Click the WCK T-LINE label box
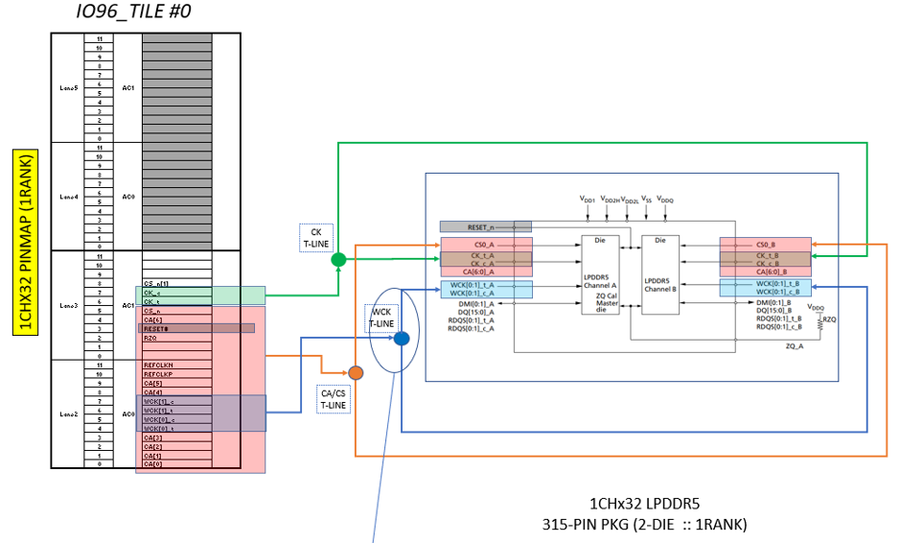Screen dimensions: 900x543 click(x=381, y=319)
